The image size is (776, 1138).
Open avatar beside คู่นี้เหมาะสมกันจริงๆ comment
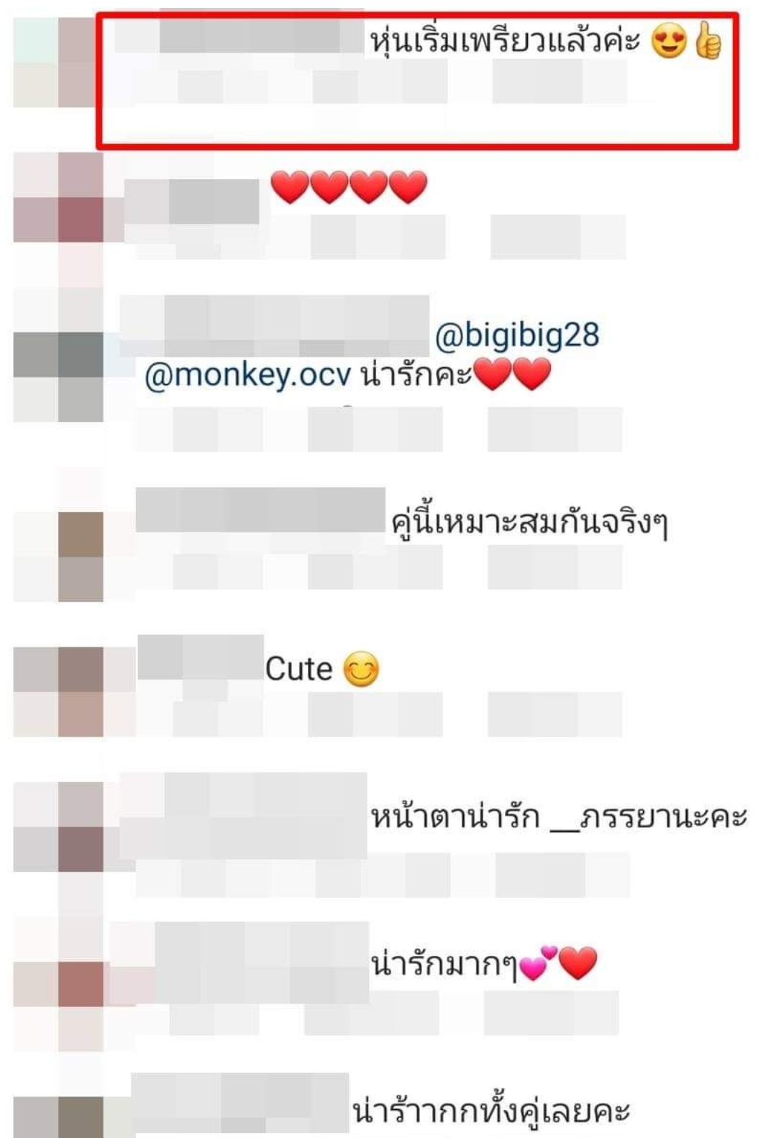click(x=58, y=556)
